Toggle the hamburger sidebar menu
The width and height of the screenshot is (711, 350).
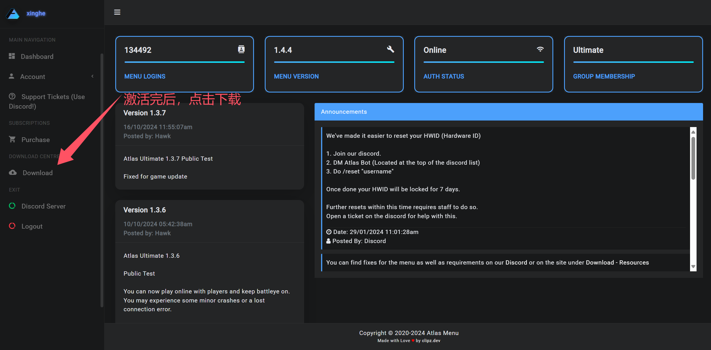[x=117, y=12]
